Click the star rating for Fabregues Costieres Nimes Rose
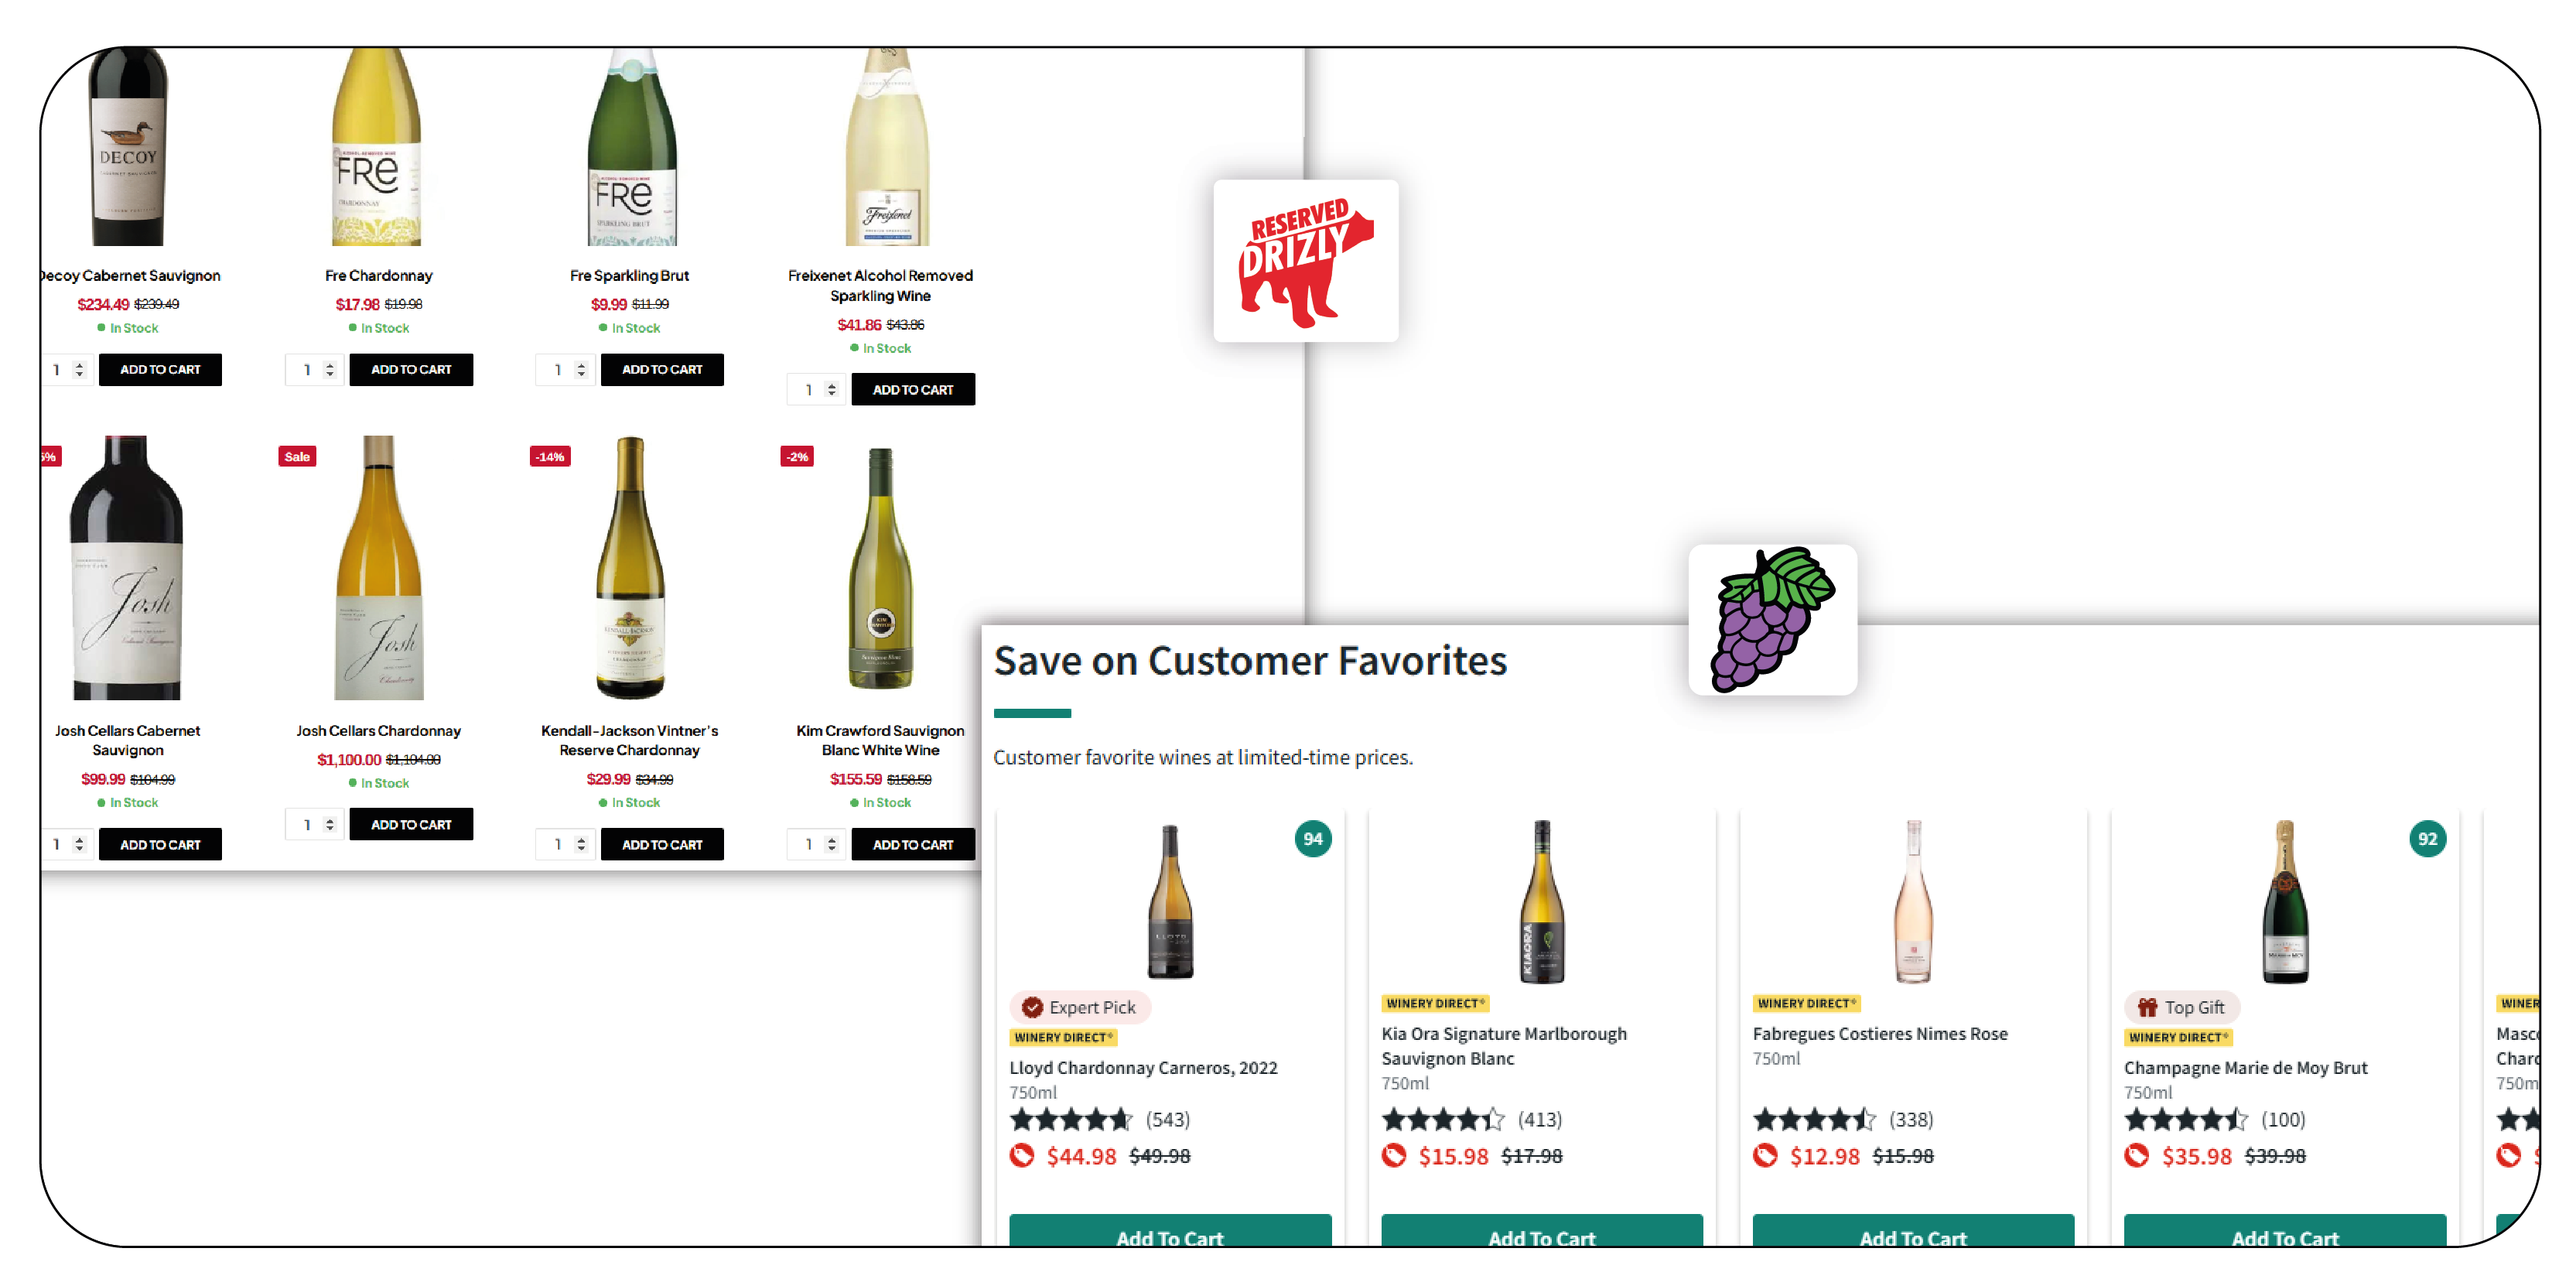Image resolution: width=2576 pixels, height=1279 pixels. pos(1813,1119)
